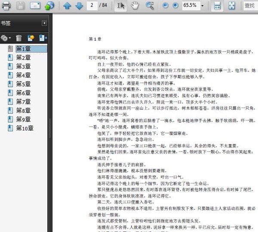The width and height of the screenshot is (258, 232).
Task: Go to next page with down arrow
Action: pyautogui.click(x=79, y=6)
